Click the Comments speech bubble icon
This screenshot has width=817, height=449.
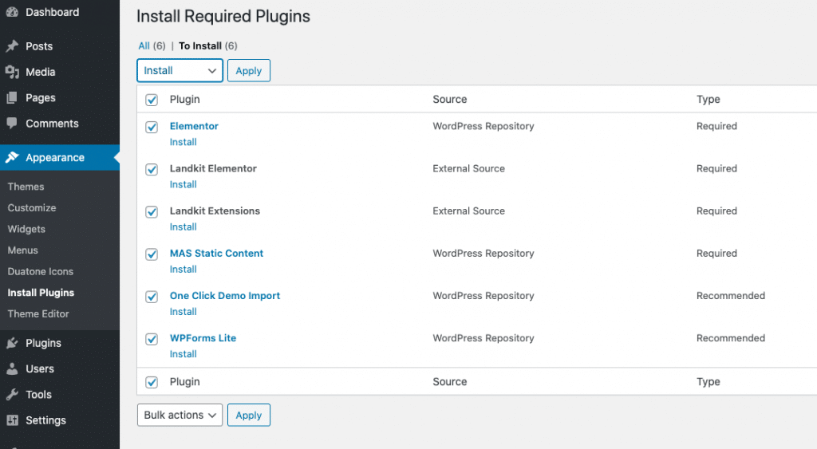click(12, 124)
